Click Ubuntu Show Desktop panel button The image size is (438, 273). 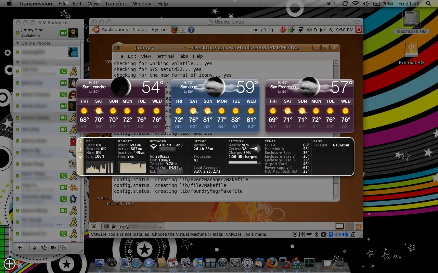(93, 226)
